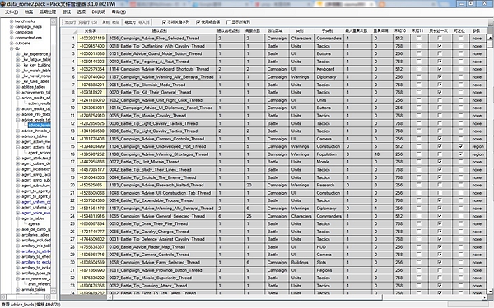Uncheck the 可定位 box in Warning_Shortages row
Image resolution: width=494 pixels, height=308 pixels.
pyautogui.click(x=460, y=154)
